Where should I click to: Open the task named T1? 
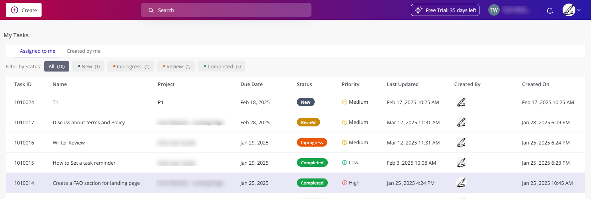click(x=55, y=102)
